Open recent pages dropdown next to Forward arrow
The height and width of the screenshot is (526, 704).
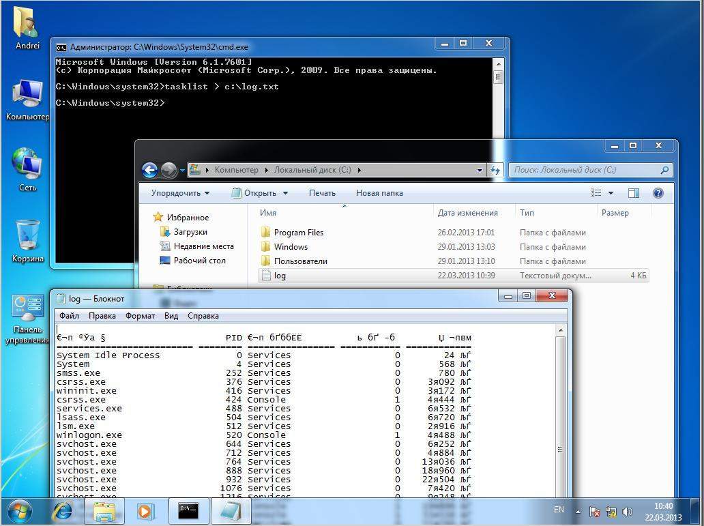(182, 171)
